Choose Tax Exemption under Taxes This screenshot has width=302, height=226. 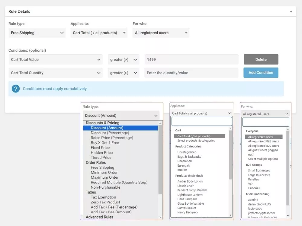(103, 197)
